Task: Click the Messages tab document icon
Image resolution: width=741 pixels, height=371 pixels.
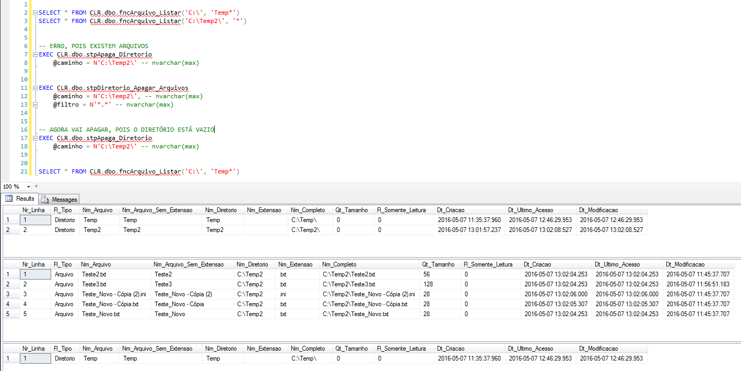Action: (x=45, y=199)
